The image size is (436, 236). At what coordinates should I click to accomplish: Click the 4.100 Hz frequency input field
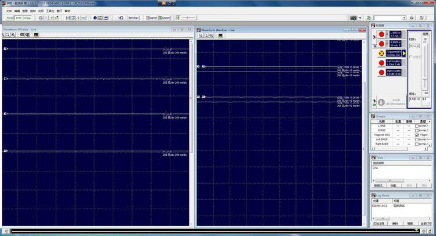pos(415,99)
